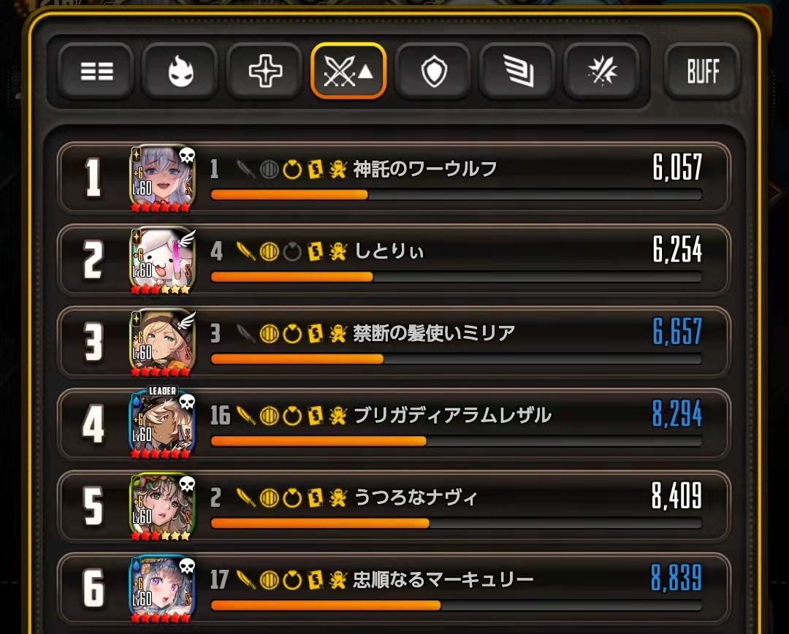Click the yellow S card icon for うつろなナヴィ
This screenshot has height=634, width=789.
(x=315, y=497)
